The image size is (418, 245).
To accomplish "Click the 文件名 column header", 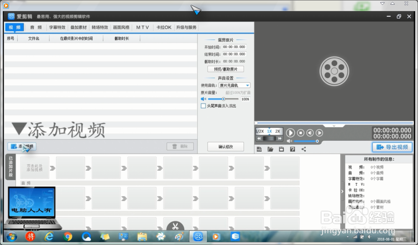I will point(33,38).
